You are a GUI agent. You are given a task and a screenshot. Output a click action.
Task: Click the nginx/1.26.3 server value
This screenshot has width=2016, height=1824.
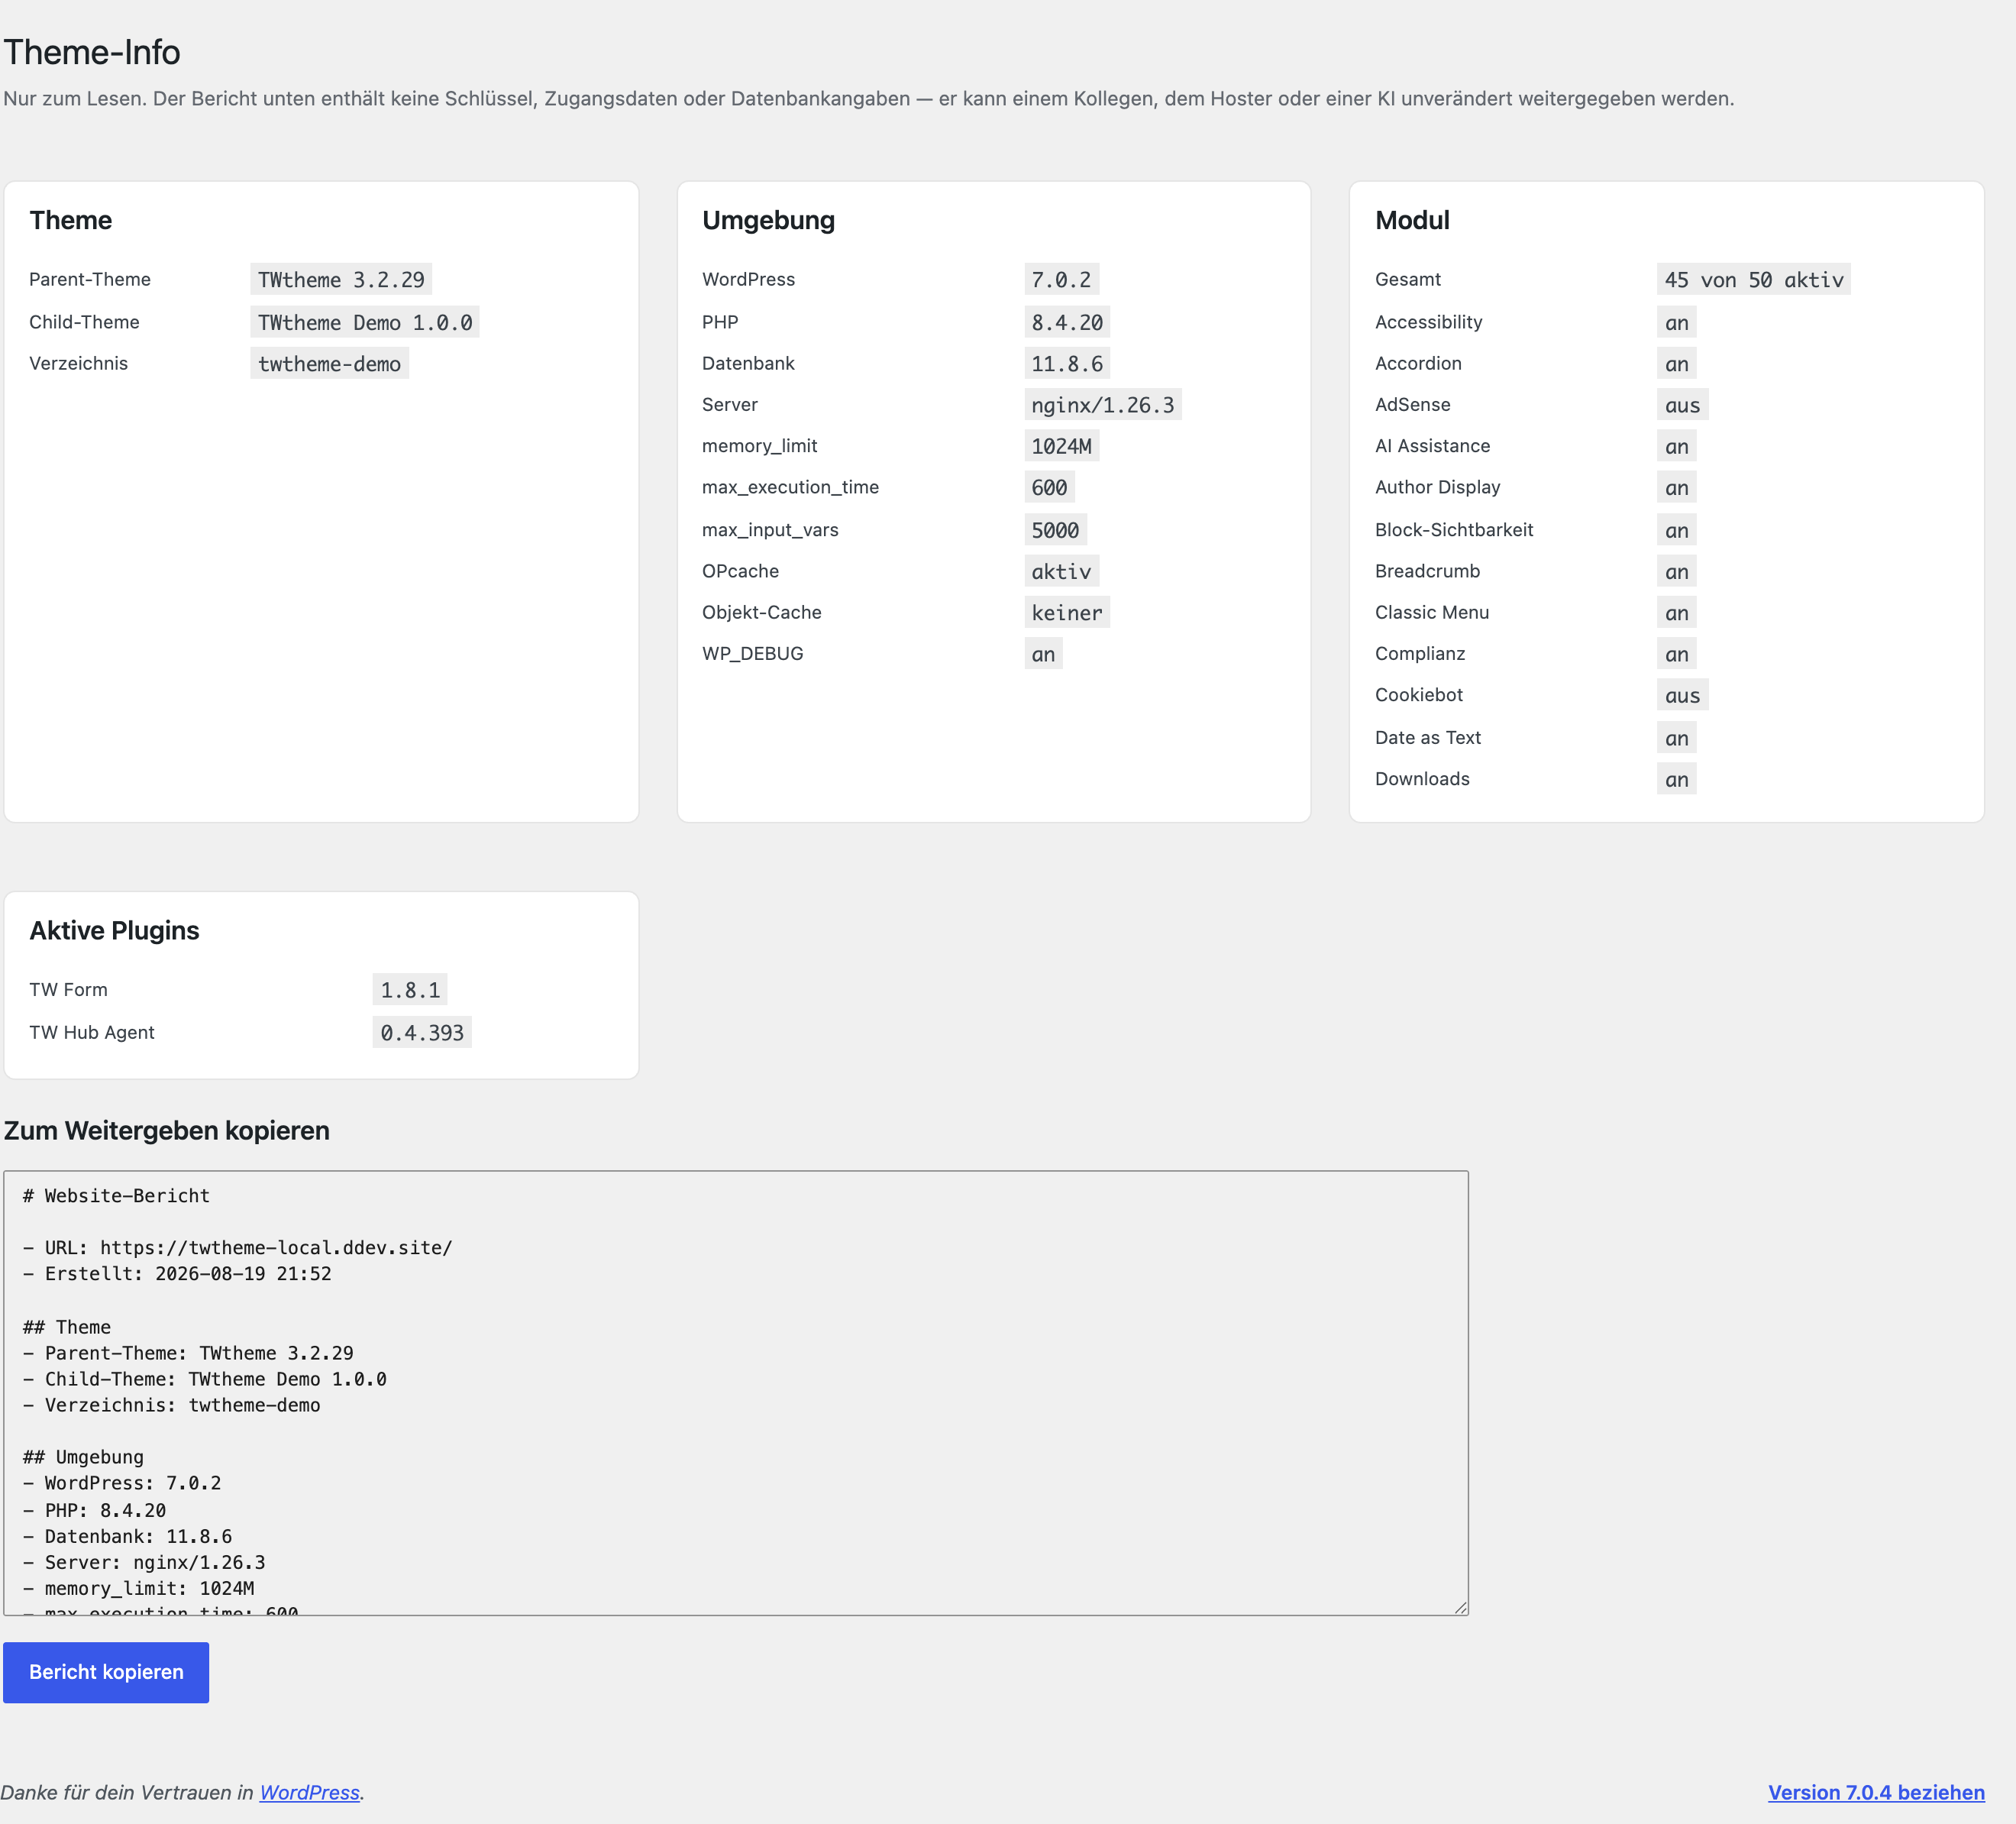[x=1103, y=405]
